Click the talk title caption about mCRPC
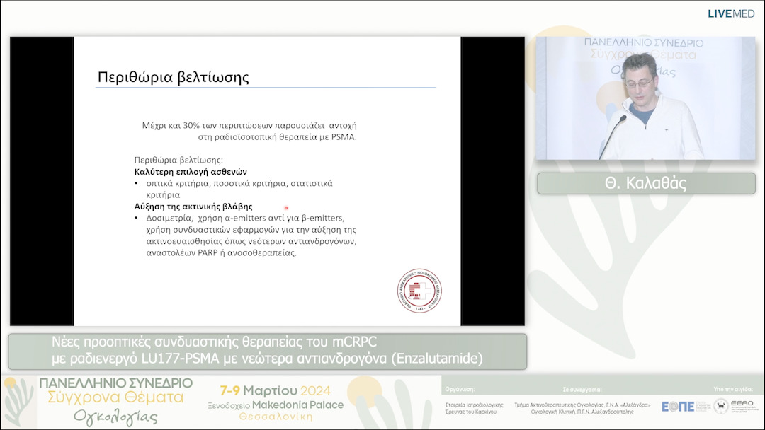The width and height of the screenshot is (765, 430). pyautogui.click(x=267, y=351)
